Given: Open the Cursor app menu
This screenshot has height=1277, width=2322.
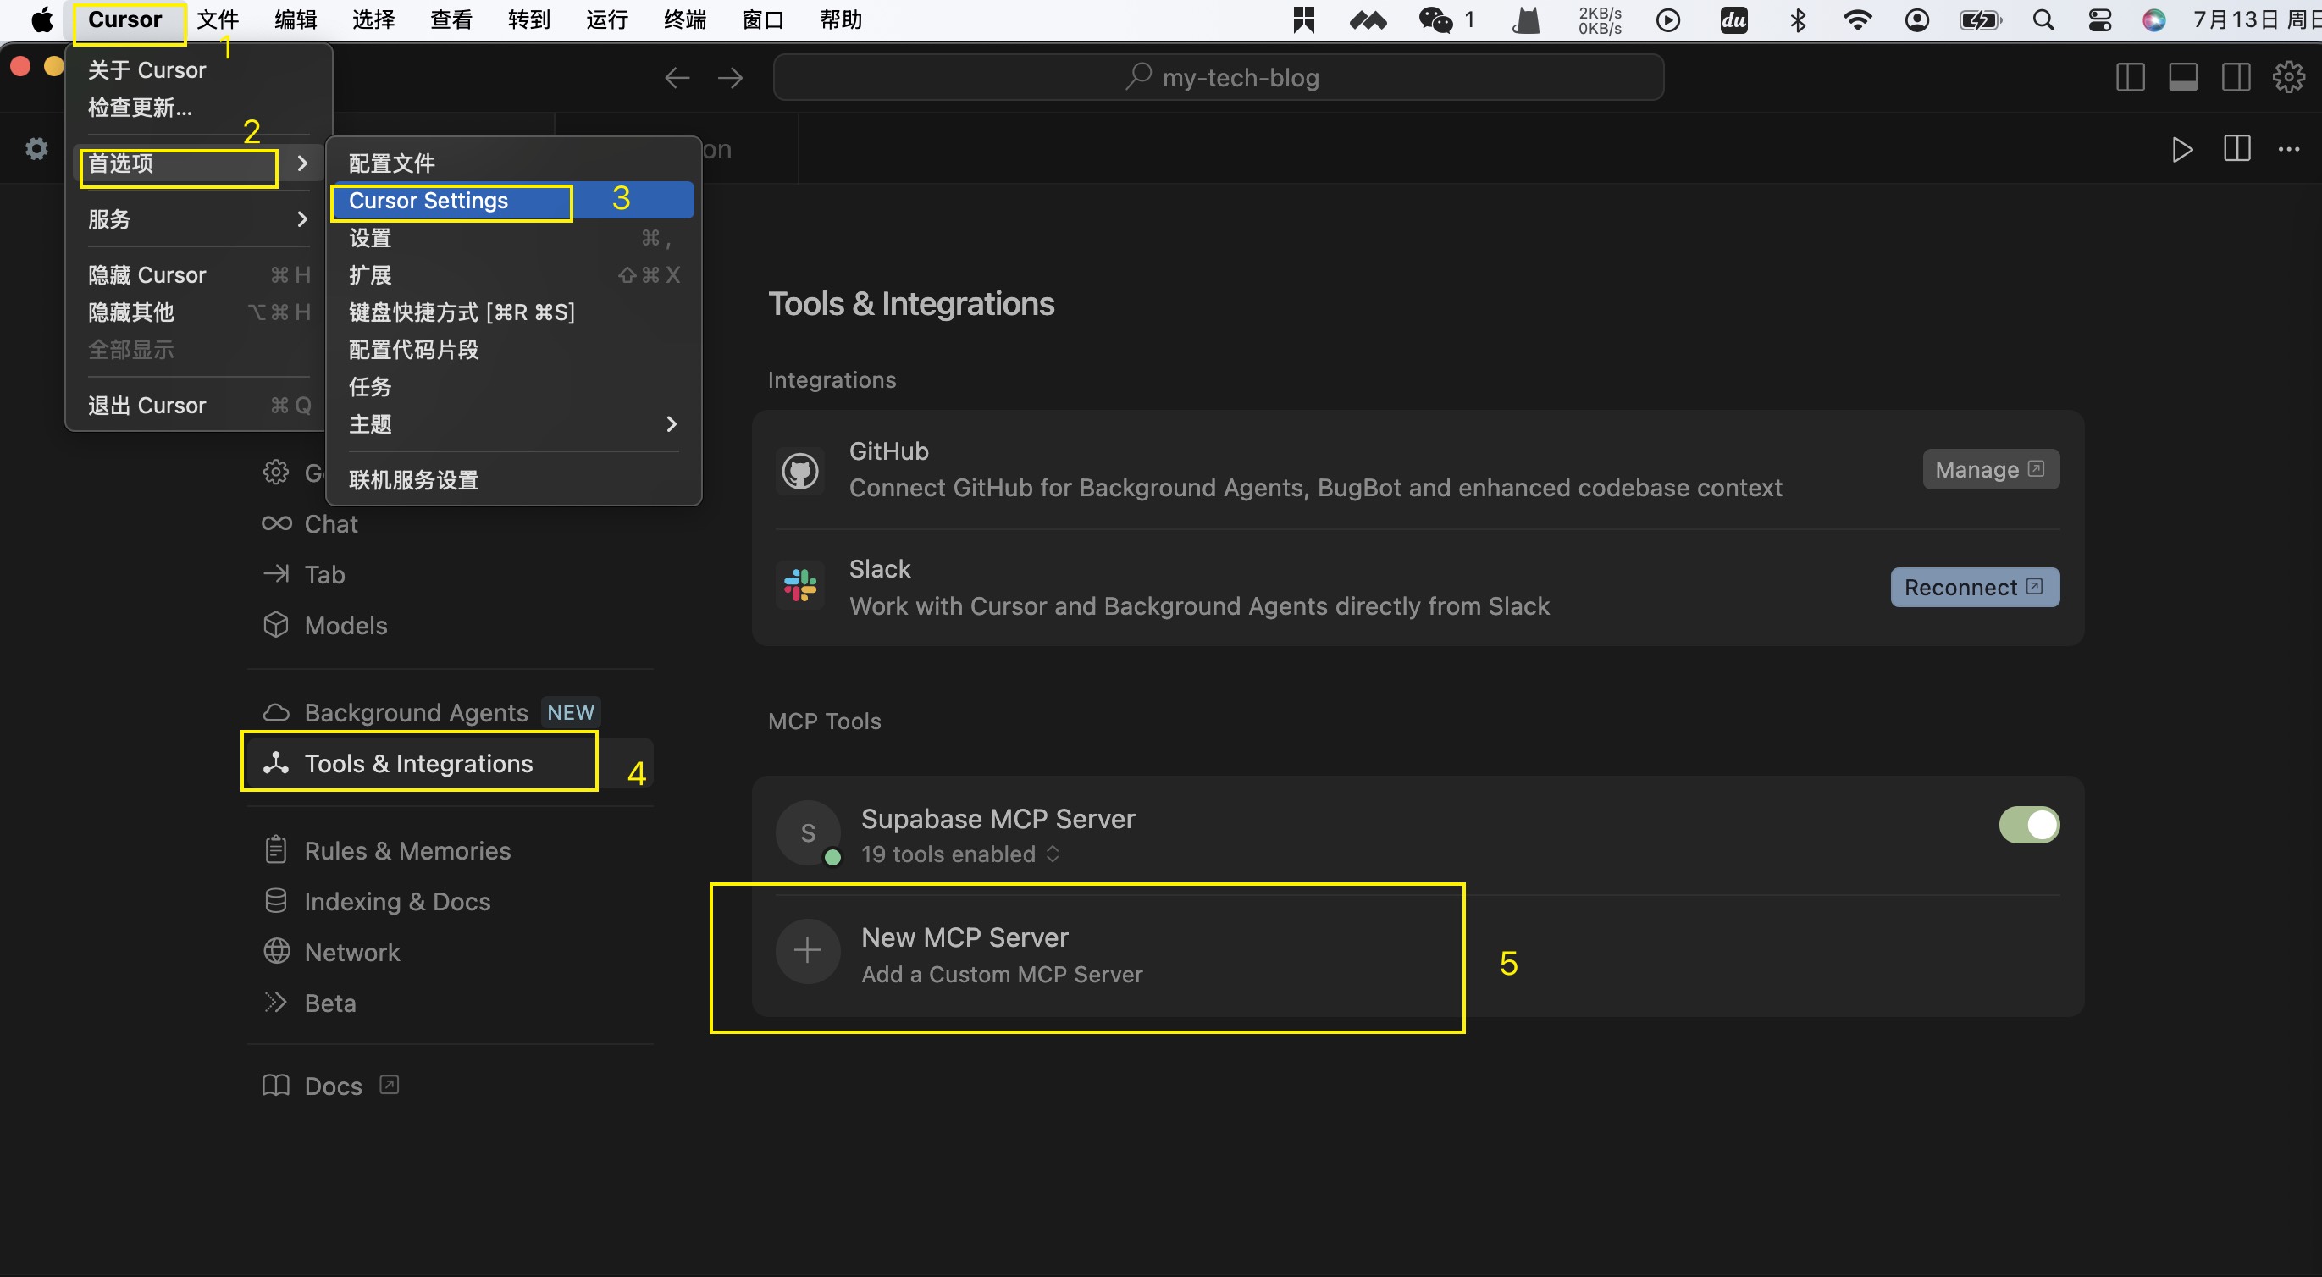Looking at the screenshot, I should coord(125,19).
